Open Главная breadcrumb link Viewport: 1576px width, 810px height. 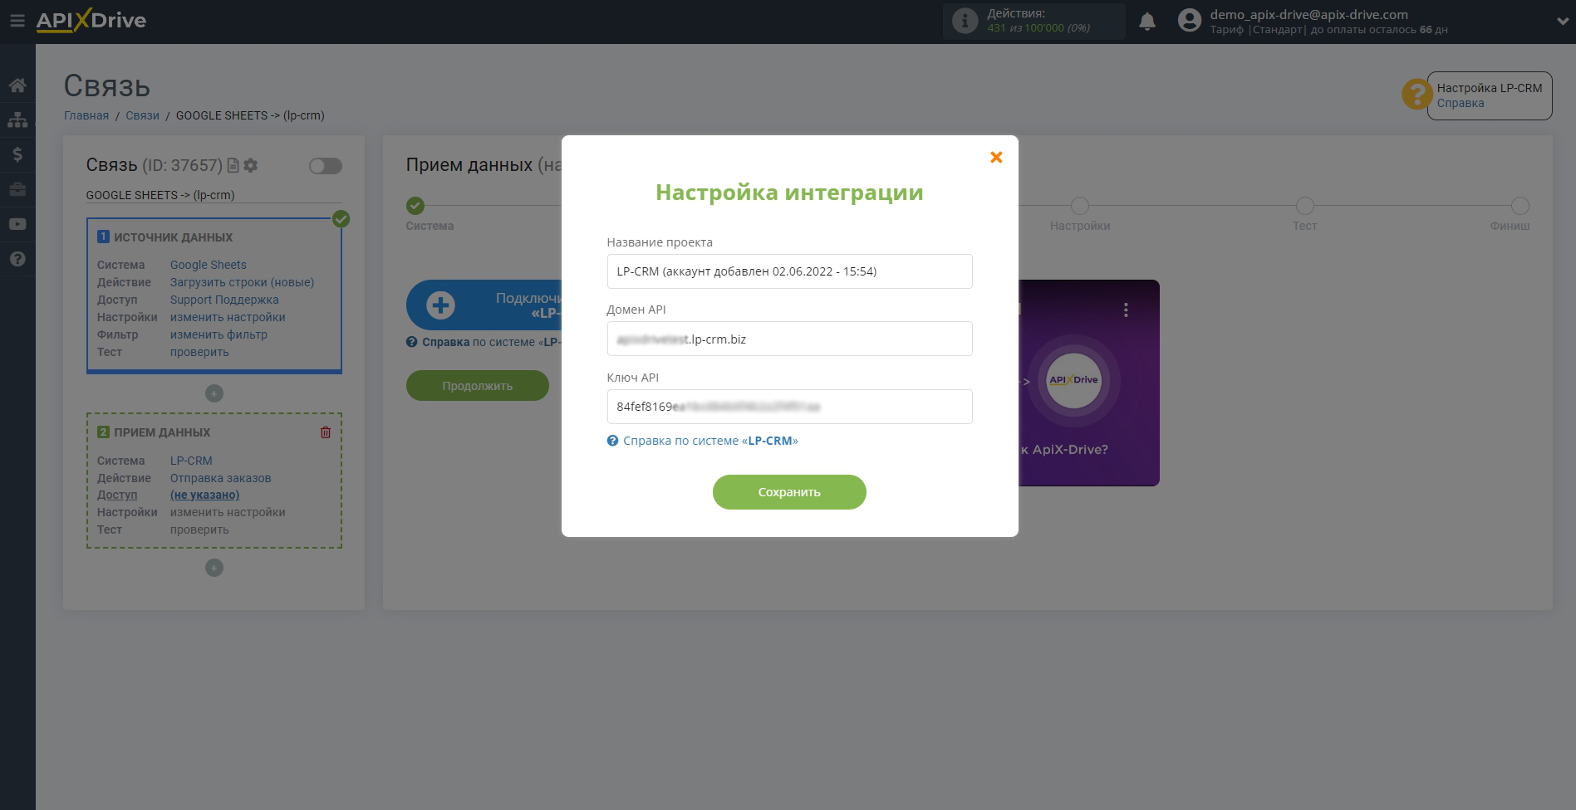pyautogui.click(x=86, y=115)
